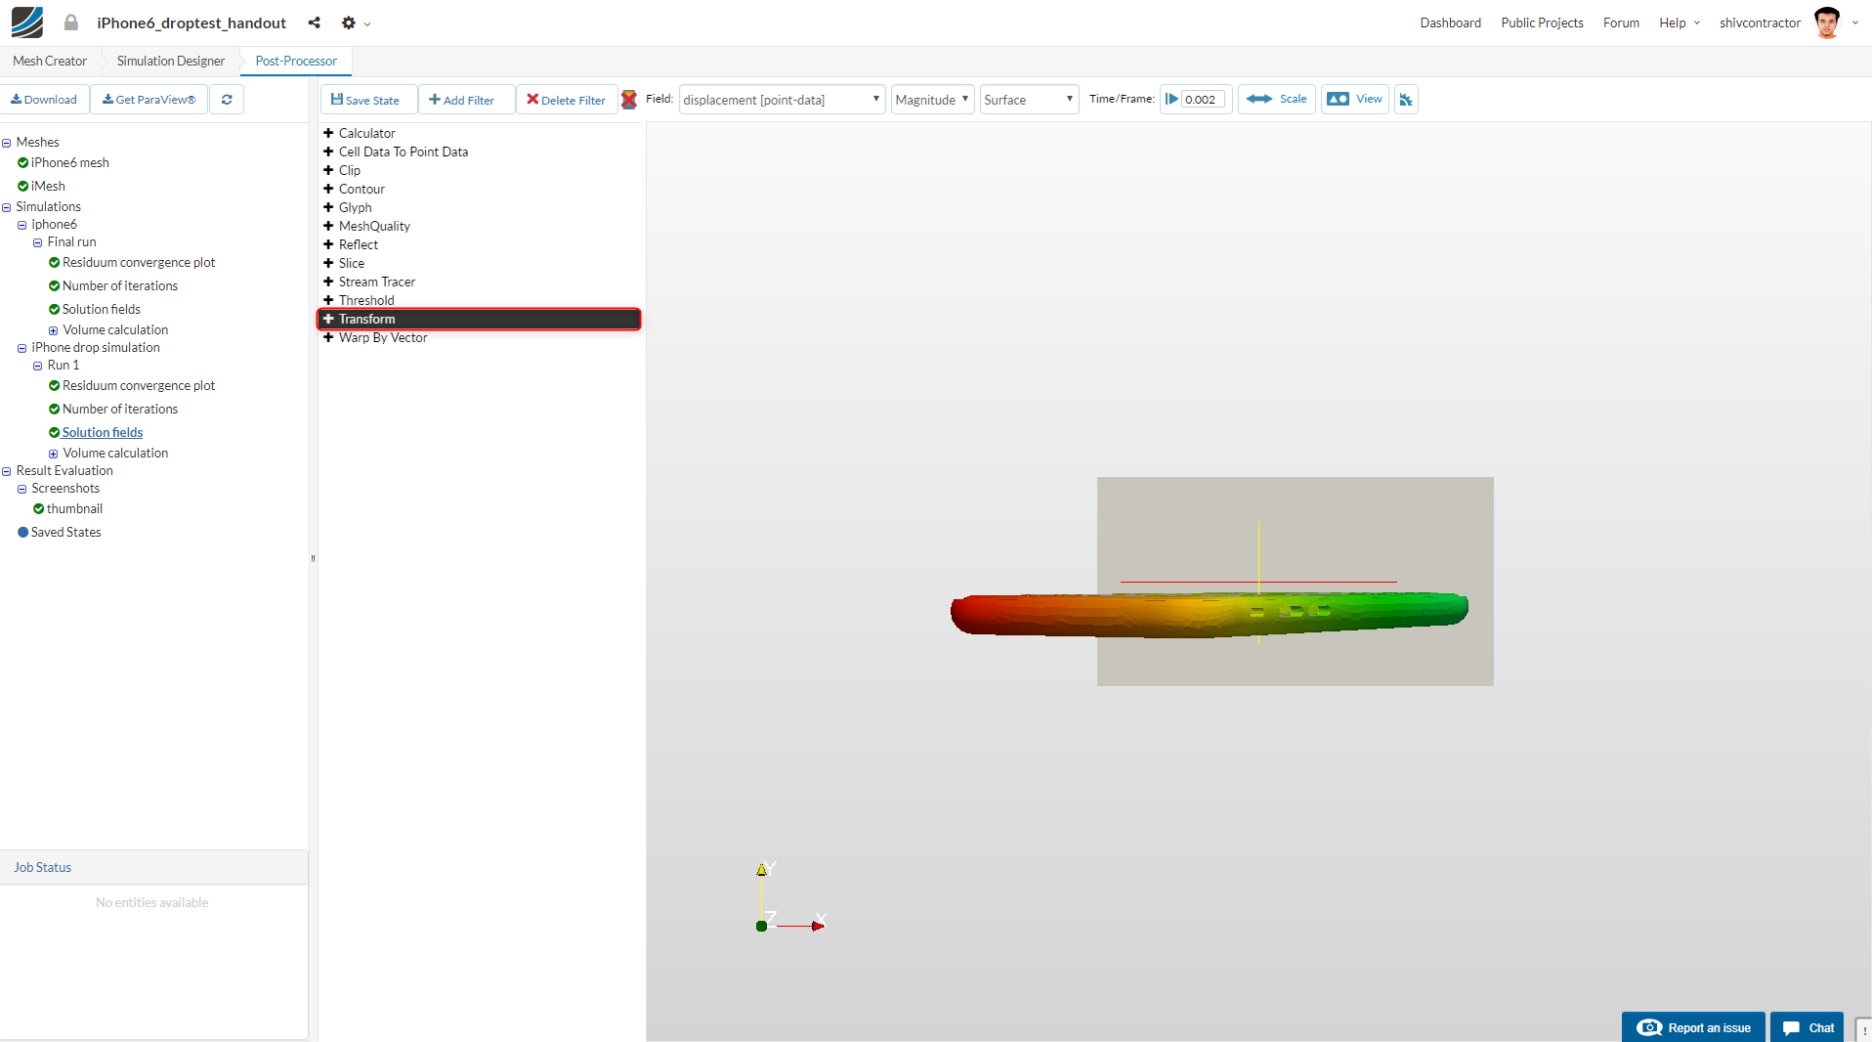Click the orientation axes widget
The image size is (1872, 1042).
pyautogui.click(x=790, y=897)
